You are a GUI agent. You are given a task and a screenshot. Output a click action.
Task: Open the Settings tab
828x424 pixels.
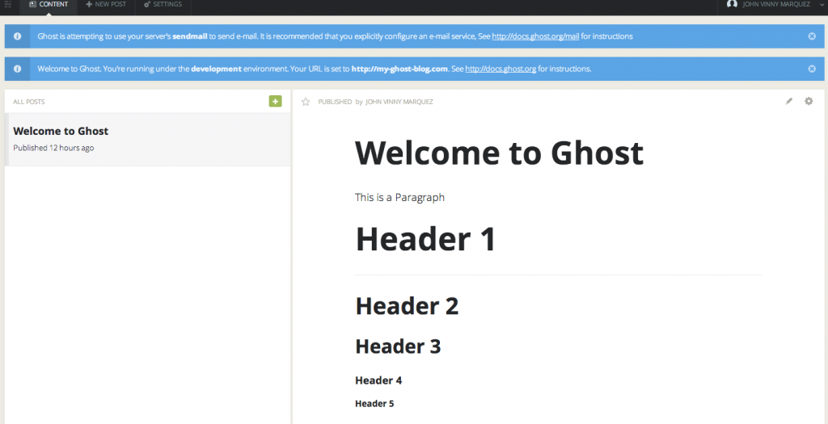coord(163,4)
